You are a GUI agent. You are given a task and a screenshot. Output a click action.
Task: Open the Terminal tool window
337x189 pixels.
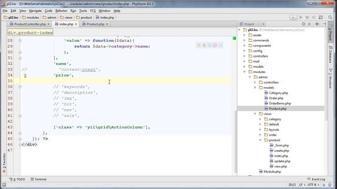[x=38, y=179]
